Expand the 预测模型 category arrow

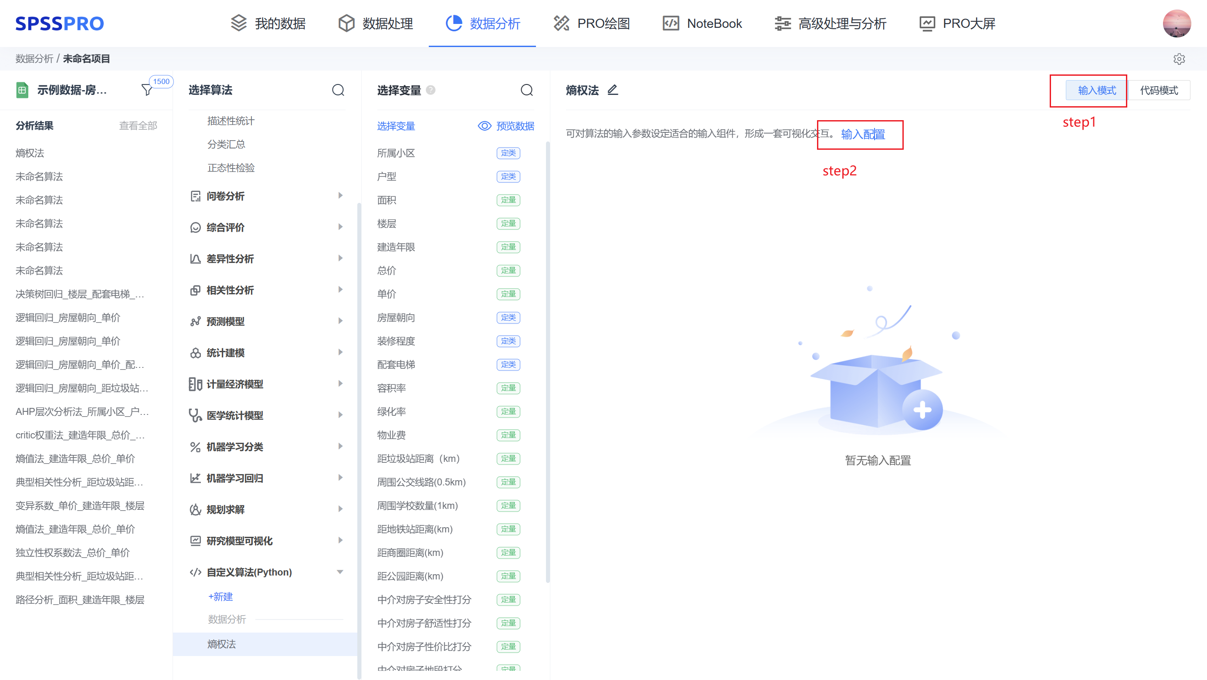341,321
